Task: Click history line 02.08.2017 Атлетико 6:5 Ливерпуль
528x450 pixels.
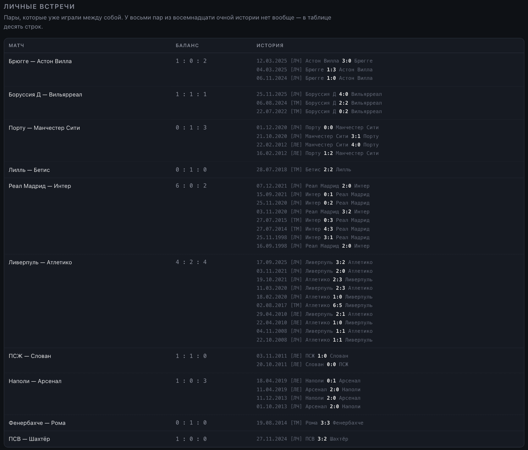Action: [314, 305]
